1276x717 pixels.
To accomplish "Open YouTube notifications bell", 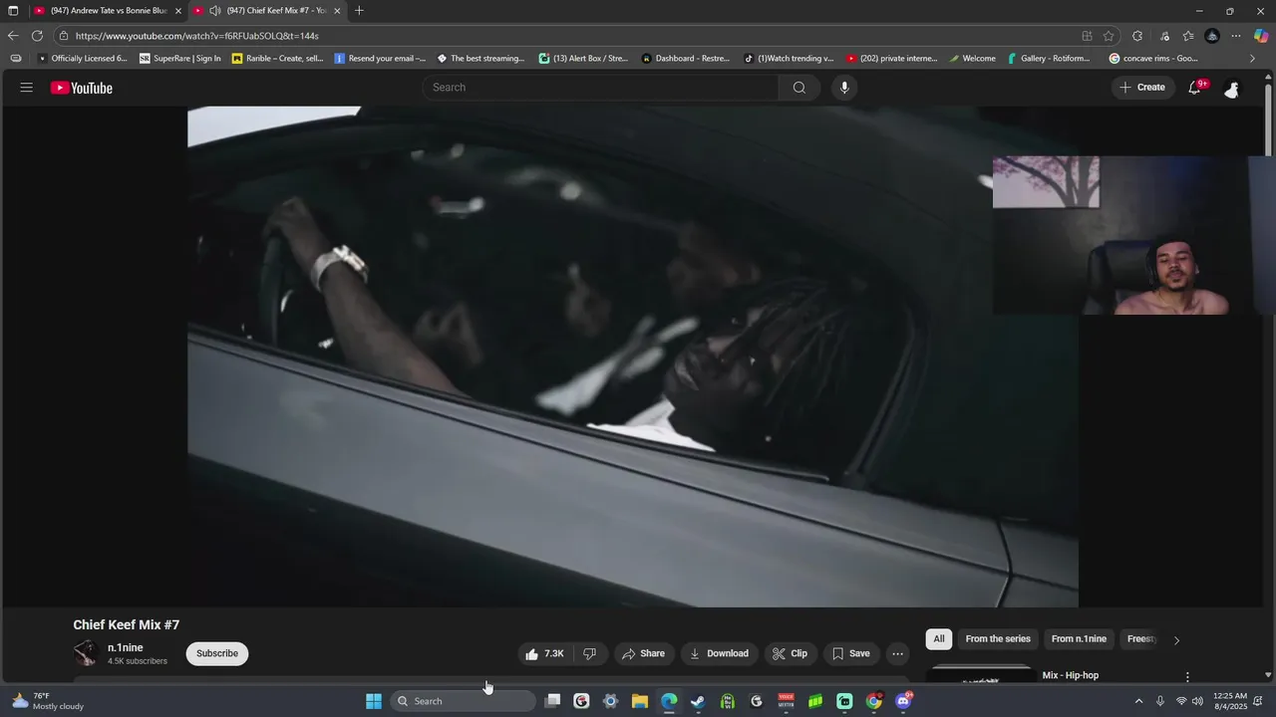I will [x=1194, y=88].
